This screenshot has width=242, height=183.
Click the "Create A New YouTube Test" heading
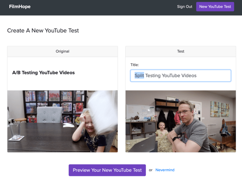43,31
